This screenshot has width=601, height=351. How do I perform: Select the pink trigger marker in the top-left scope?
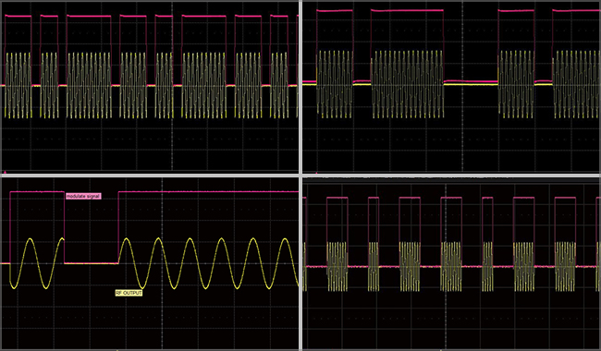(5, 172)
